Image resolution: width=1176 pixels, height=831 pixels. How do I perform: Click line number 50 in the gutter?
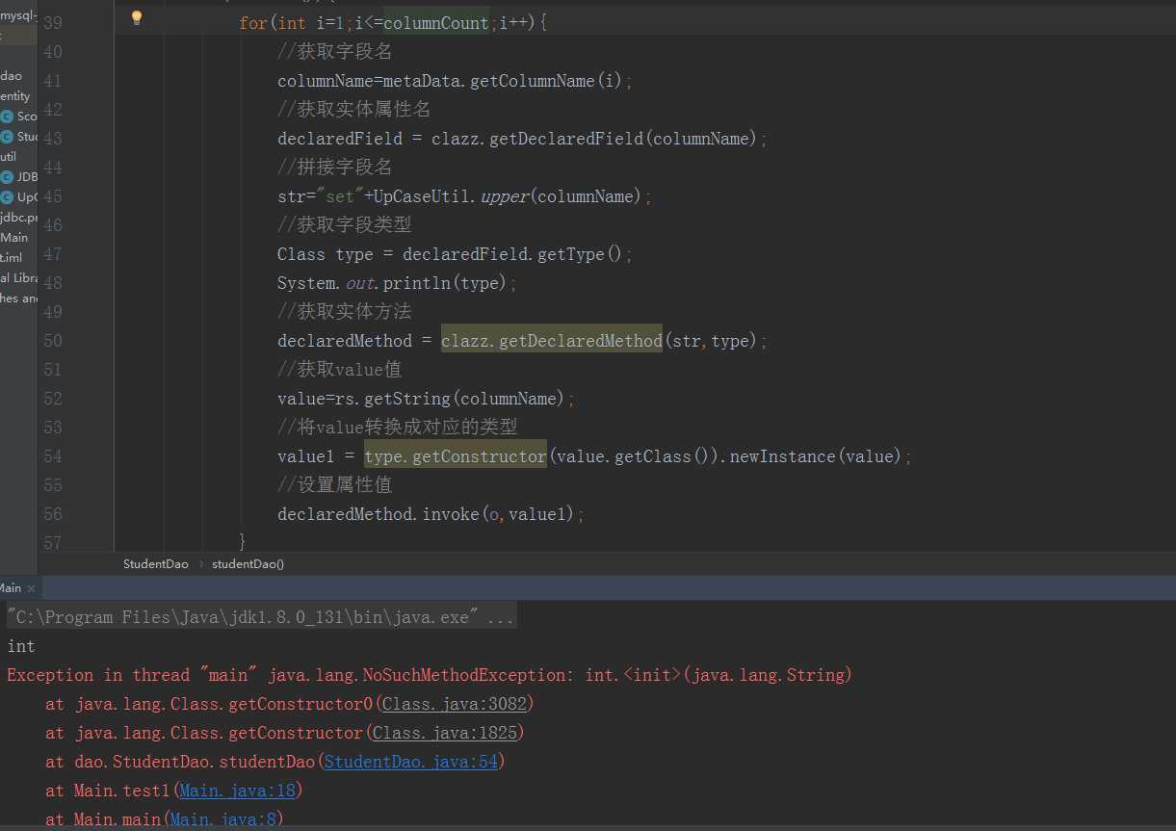tap(52, 341)
